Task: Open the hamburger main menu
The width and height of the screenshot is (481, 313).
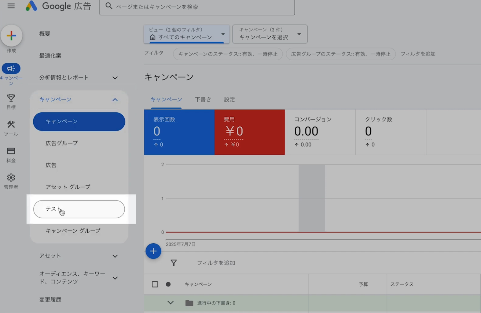Action: tap(11, 6)
